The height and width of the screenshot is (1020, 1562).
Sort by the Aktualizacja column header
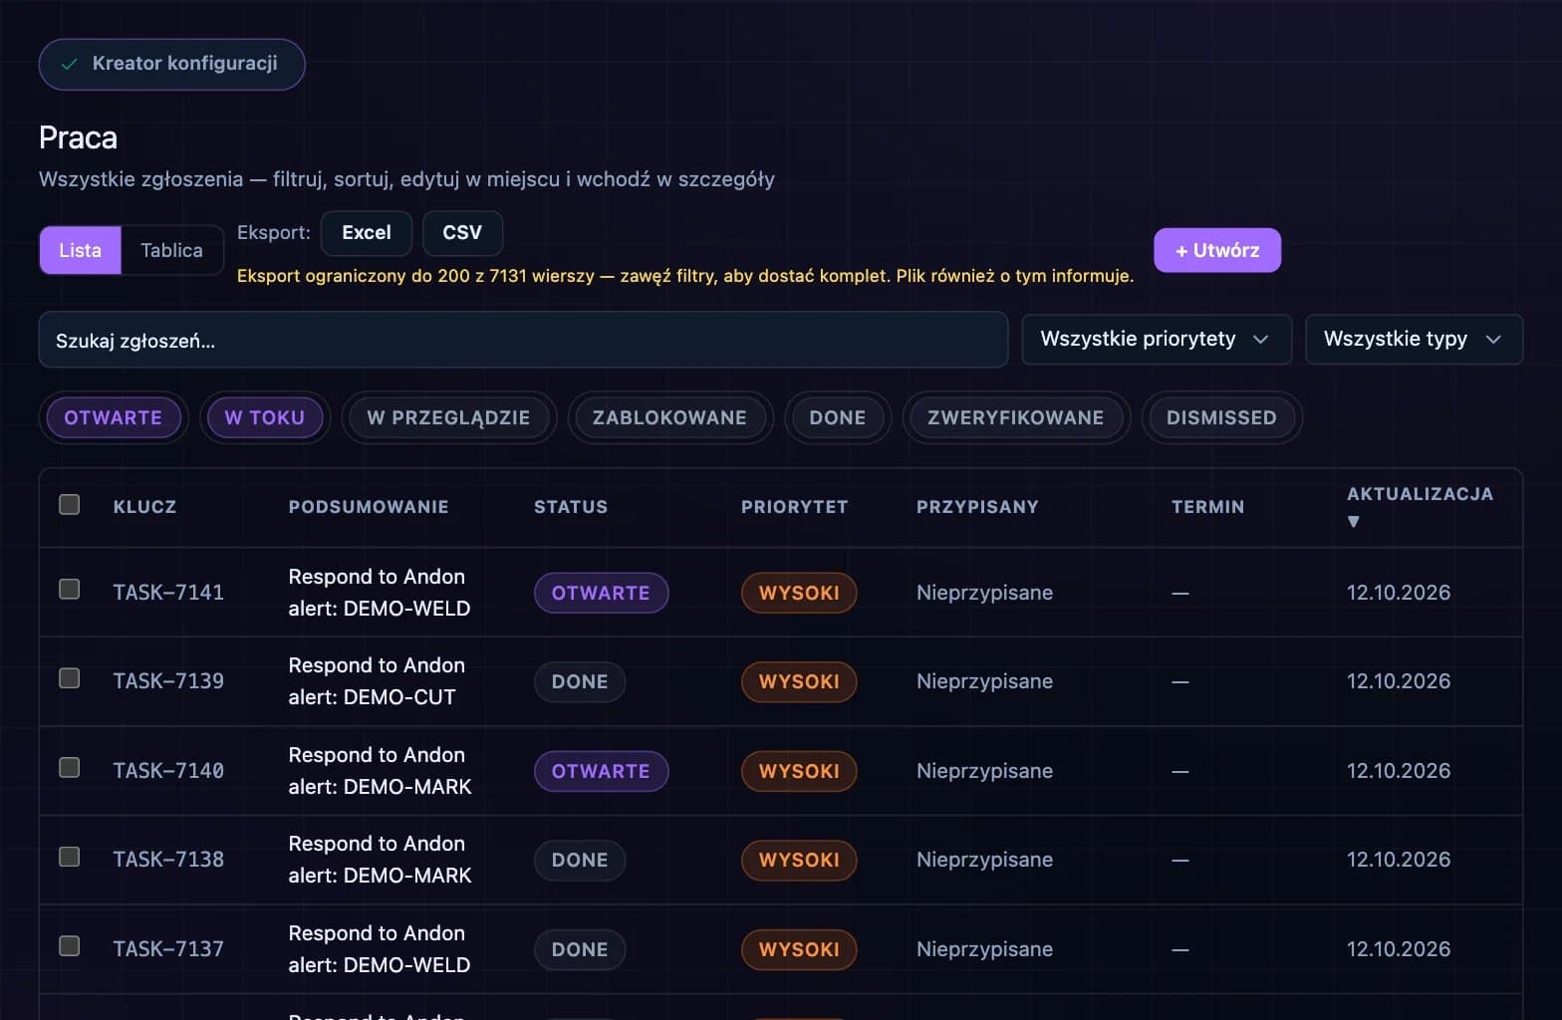pos(1420,494)
